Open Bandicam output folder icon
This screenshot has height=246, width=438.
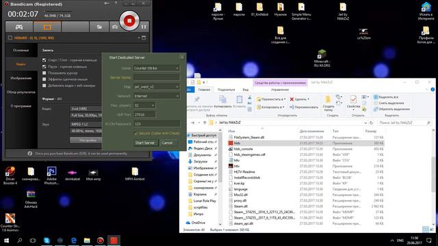(99, 27)
